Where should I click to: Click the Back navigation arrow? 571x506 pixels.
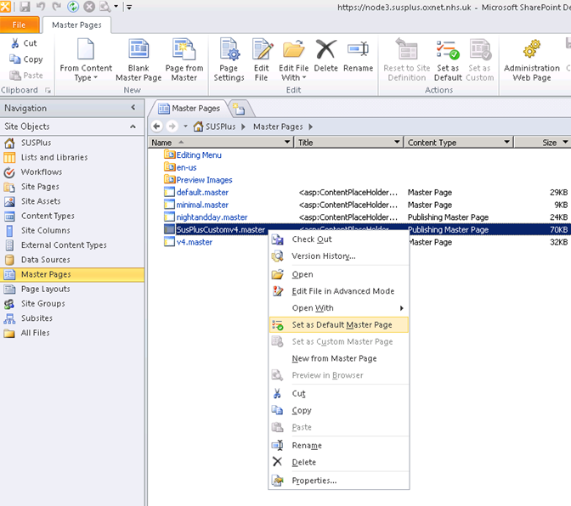(x=157, y=127)
